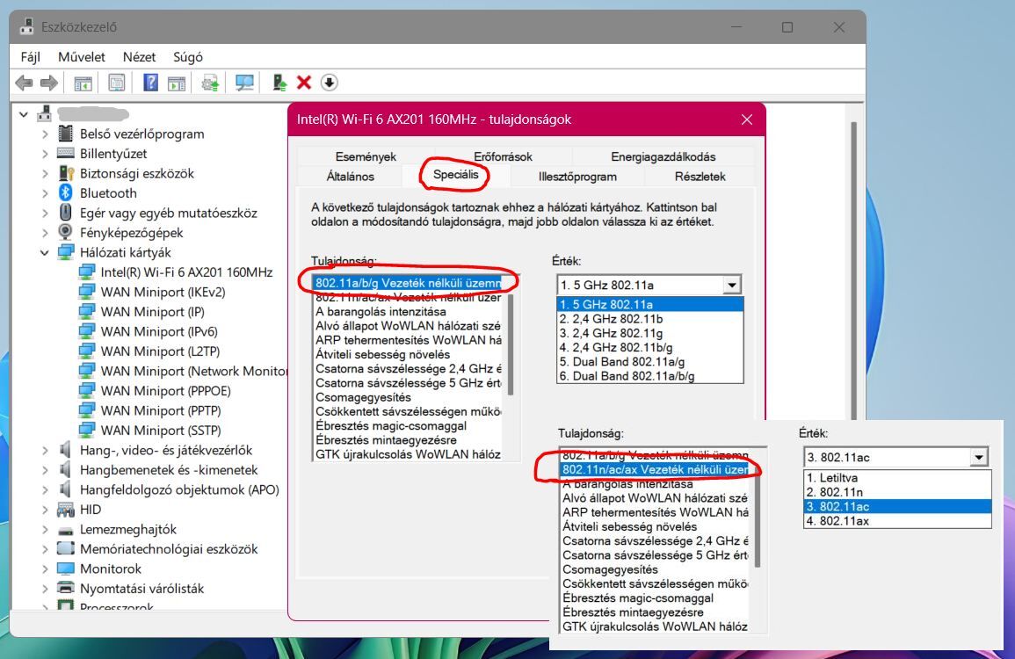This screenshot has height=659, width=1015.
Task: Switch to the Illesztőprogram tab
Action: point(577,176)
